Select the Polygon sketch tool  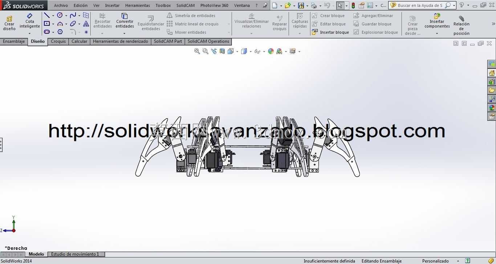pos(60,32)
